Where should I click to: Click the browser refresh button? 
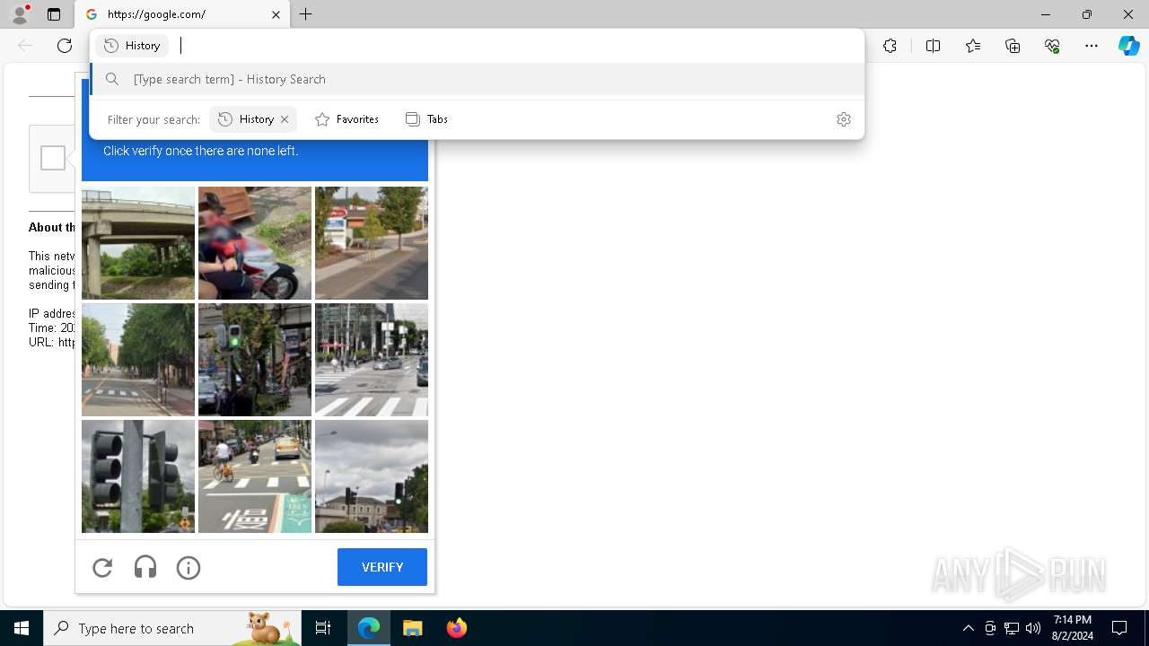[65, 46]
